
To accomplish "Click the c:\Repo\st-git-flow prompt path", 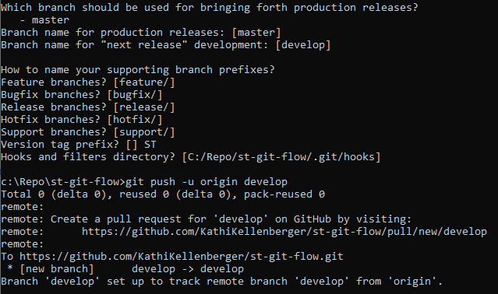I will 60,182.
